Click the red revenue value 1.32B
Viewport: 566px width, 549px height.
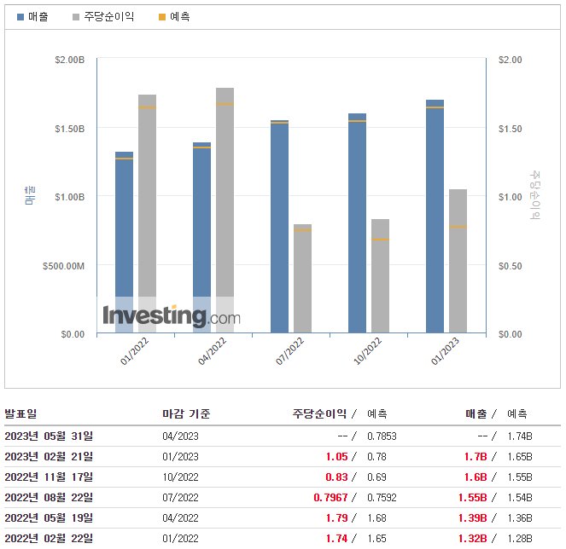(472, 539)
